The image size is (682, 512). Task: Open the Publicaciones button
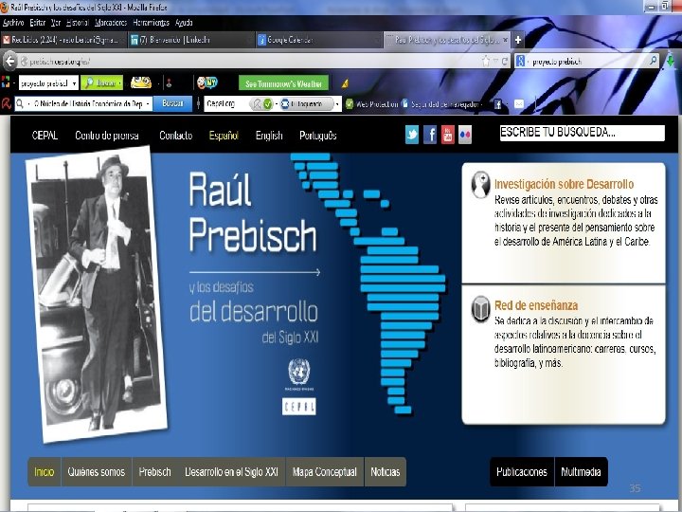(x=522, y=472)
